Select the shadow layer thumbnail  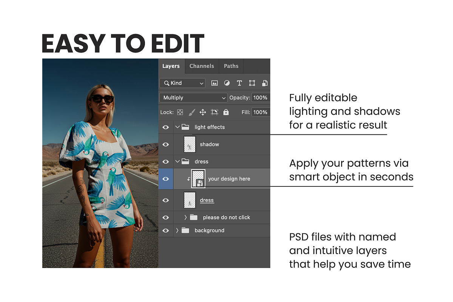click(x=190, y=144)
